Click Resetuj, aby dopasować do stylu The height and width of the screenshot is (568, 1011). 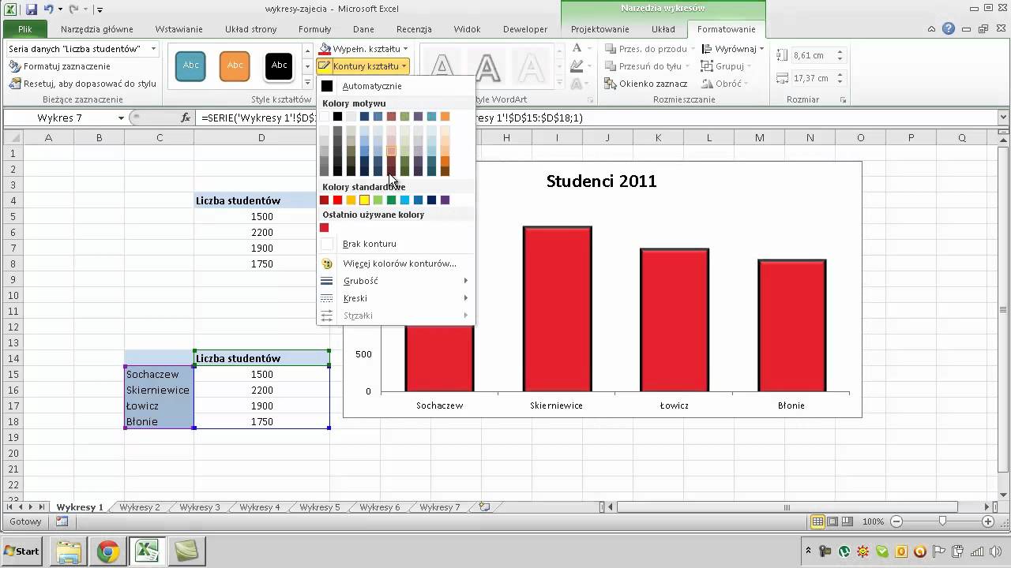click(82, 83)
